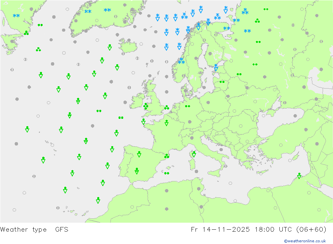Image resolution: width=333 pixels, height=244 pixels.
Task: Select the 'Weather type' title text
Action: pyautogui.click(x=23, y=230)
